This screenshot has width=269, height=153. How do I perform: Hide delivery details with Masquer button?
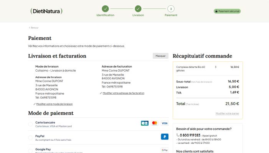[x=160, y=56]
